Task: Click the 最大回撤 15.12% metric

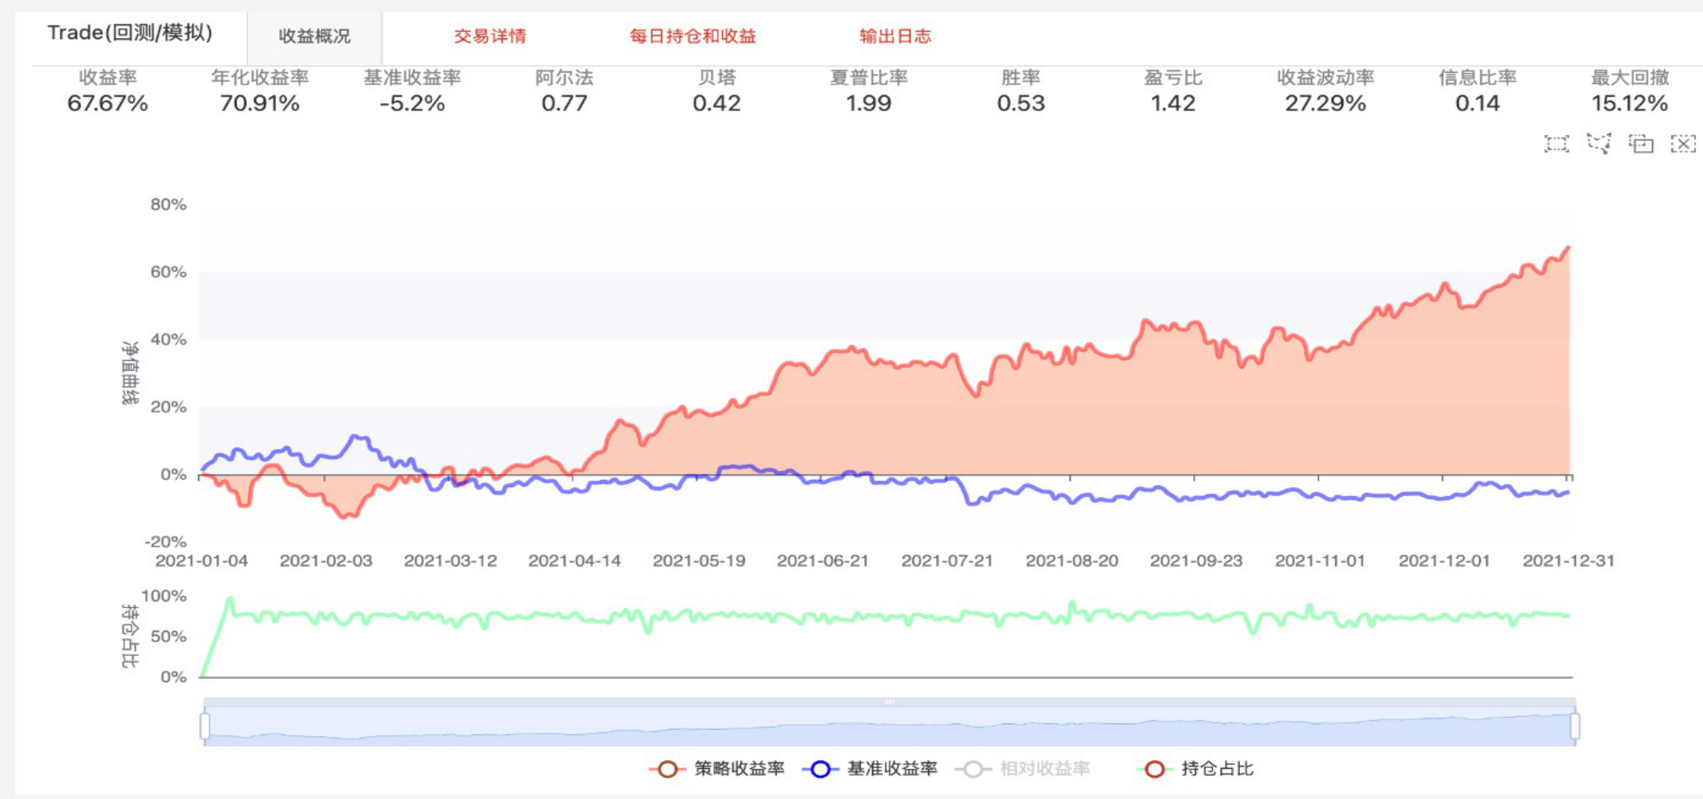Action: [x=1629, y=91]
